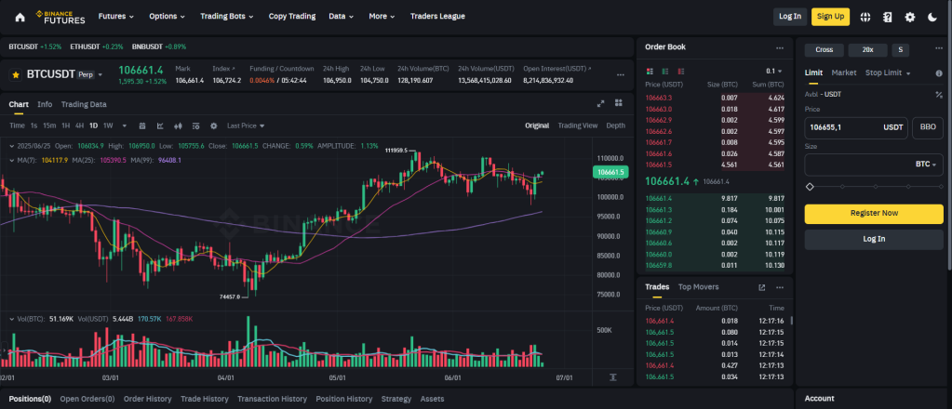This screenshot has height=409, width=952.
Task: Open the 0.1 order book grouping dropdown
Action: 771,71
